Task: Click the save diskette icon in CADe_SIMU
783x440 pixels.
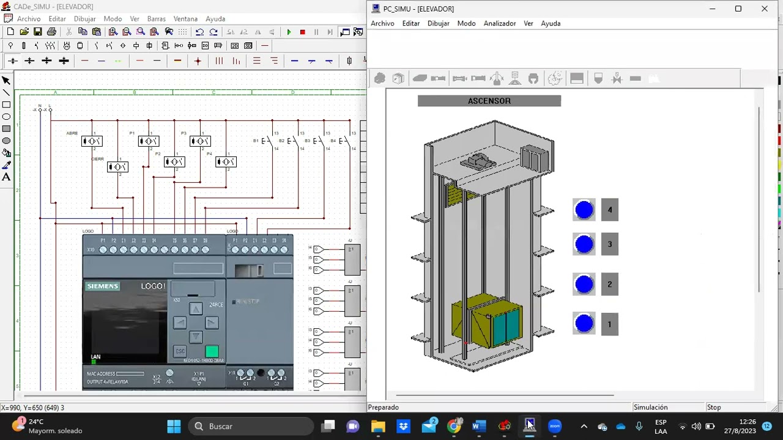Action: (x=38, y=32)
